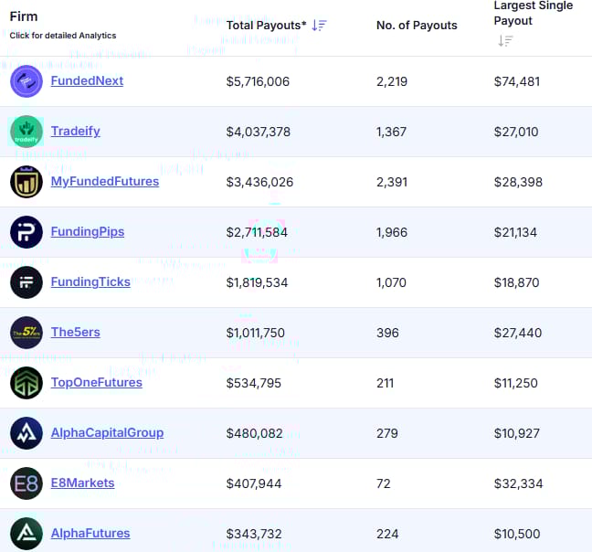Image resolution: width=592 pixels, height=552 pixels.
Task: Sort by Largest Single Payout icon
Action: (x=505, y=41)
